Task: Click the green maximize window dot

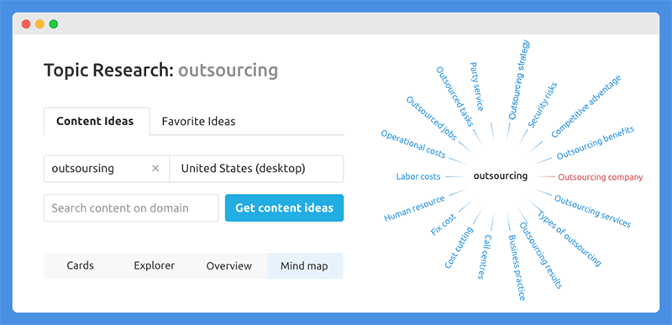Action: click(x=54, y=24)
